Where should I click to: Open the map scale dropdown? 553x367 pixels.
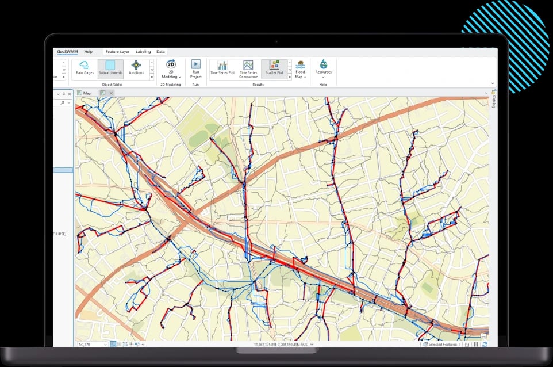click(x=105, y=345)
